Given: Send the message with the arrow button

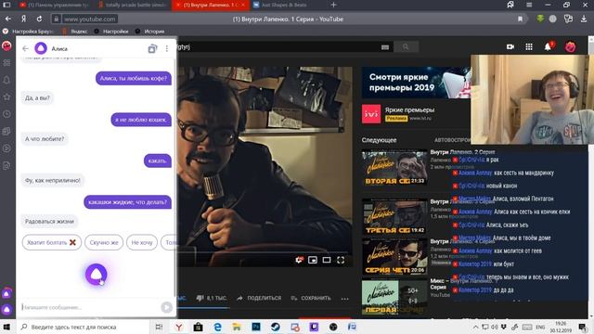Looking at the screenshot, I should [x=166, y=307].
